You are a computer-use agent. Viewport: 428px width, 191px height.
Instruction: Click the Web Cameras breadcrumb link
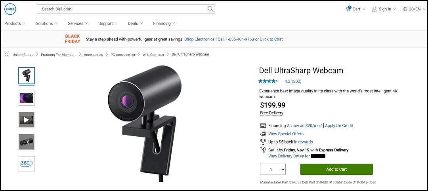[153, 55]
